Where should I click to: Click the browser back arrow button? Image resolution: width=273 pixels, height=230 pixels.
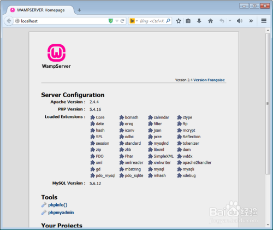9,21
